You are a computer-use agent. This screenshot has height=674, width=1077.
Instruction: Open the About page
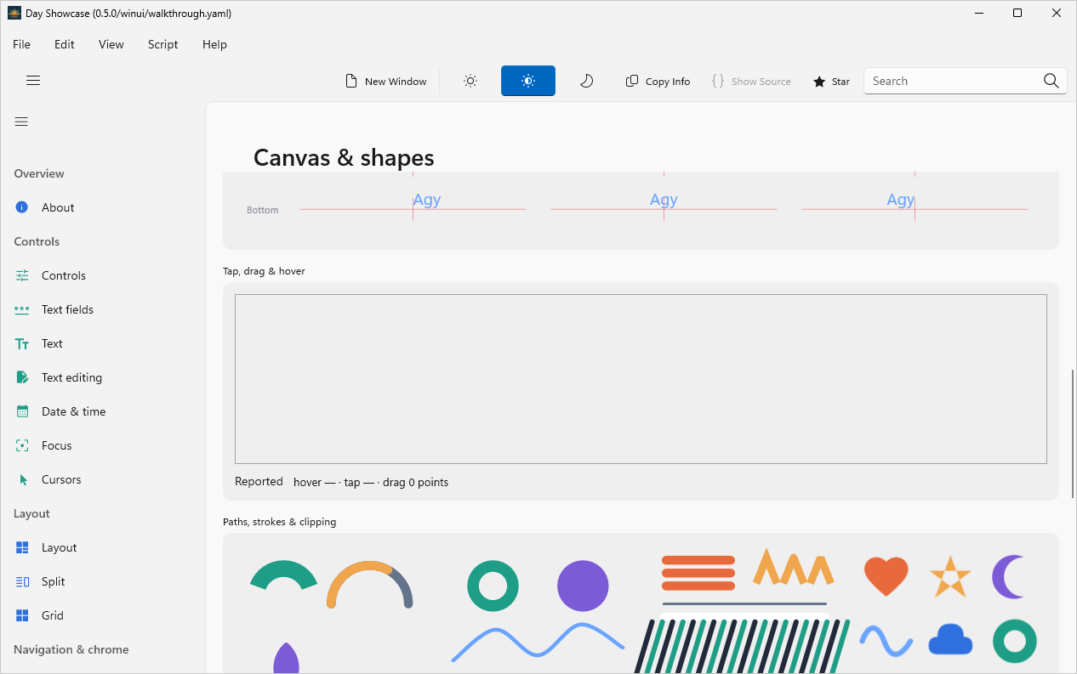(x=103, y=207)
